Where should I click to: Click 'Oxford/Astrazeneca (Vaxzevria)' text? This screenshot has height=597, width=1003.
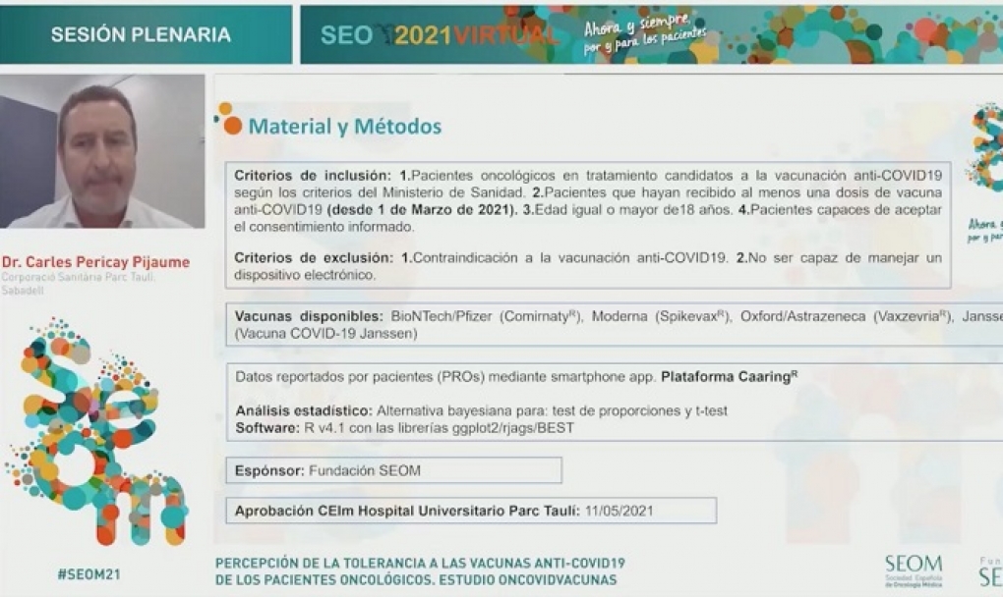847,316
